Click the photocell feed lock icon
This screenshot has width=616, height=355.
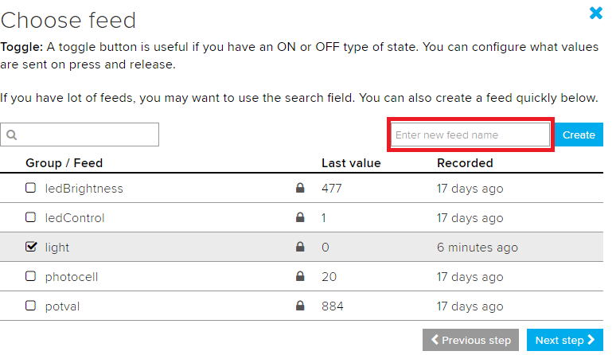pos(300,277)
